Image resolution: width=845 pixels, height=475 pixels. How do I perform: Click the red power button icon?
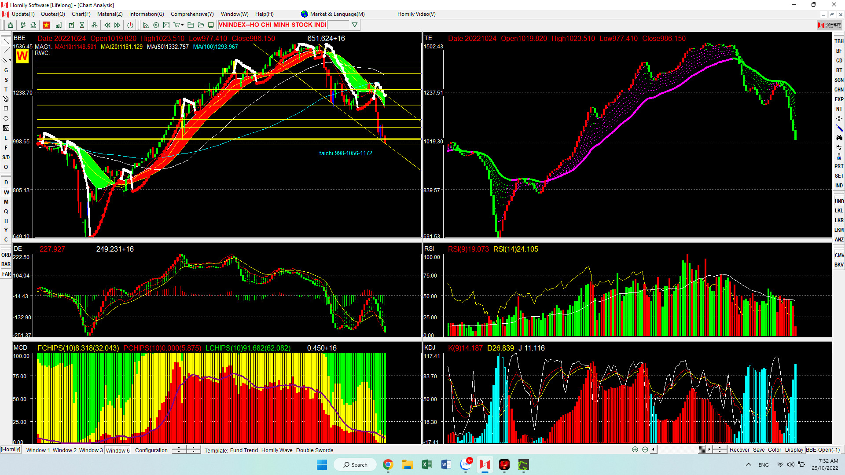coord(130,25)
